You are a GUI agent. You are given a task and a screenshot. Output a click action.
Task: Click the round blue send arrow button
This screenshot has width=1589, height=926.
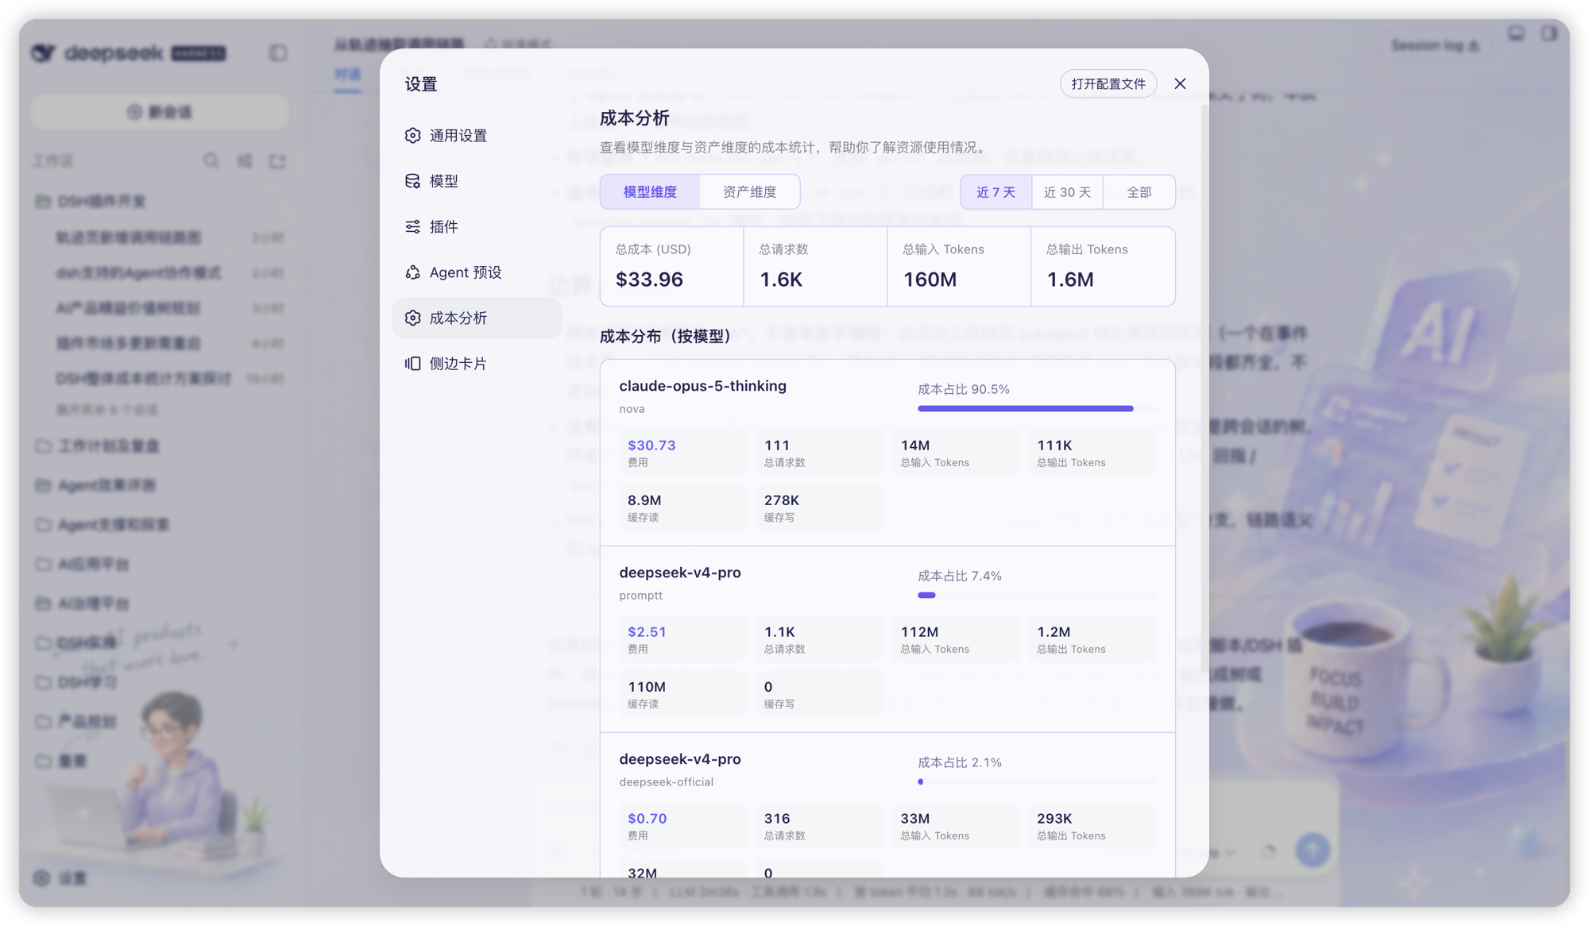pyautogui.click(x=1313, y=850)
